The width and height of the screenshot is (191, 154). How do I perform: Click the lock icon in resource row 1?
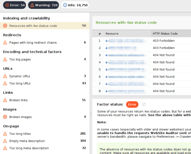107,41
